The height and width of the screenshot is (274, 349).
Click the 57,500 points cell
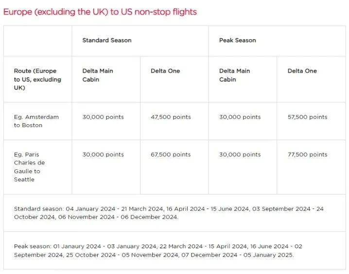307,117
